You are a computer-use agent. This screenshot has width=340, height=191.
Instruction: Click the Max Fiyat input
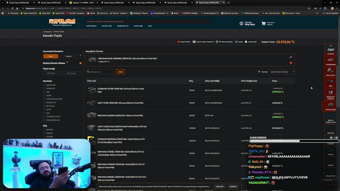pos(72,73)
